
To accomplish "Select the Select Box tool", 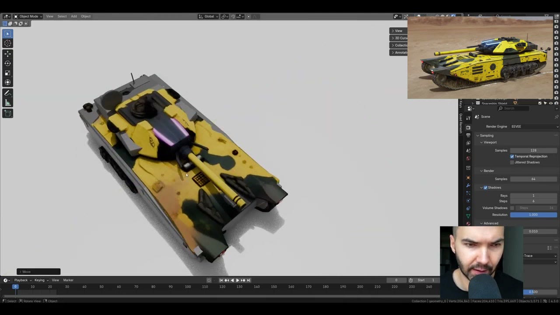I will 7,34.
